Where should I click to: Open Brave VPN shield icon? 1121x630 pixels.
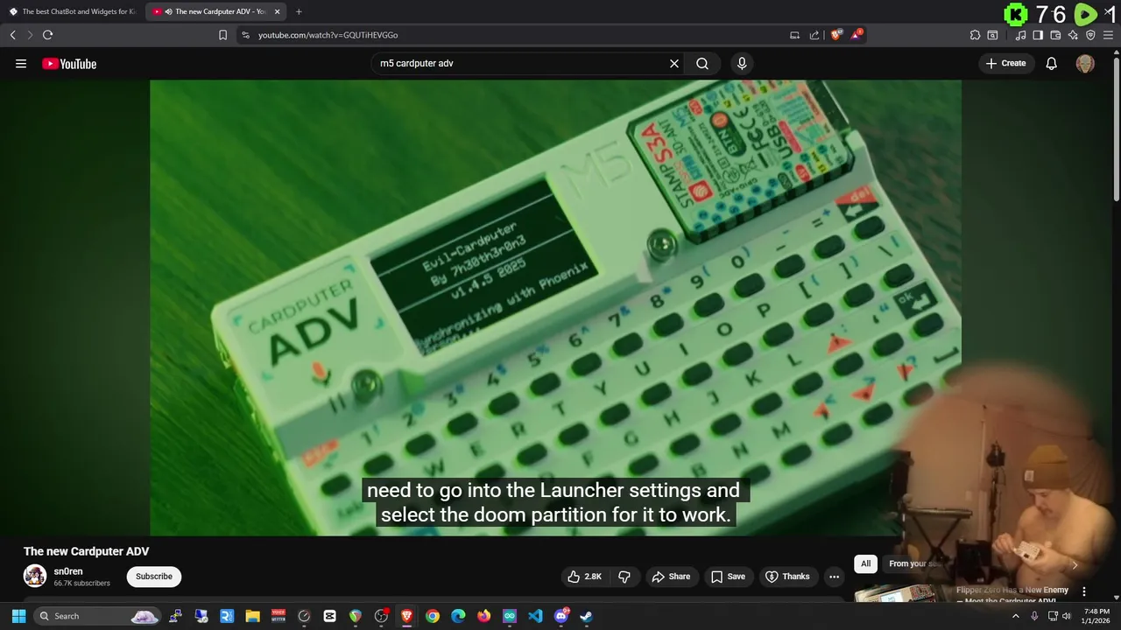tap(1090, 35)
